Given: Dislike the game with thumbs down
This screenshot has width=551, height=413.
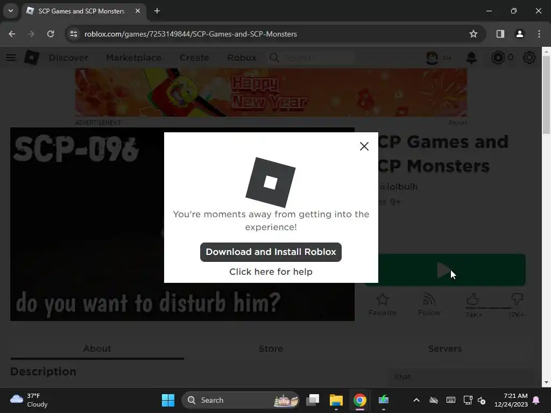Looking at the screenshot, I should click(x=517, y=300).
